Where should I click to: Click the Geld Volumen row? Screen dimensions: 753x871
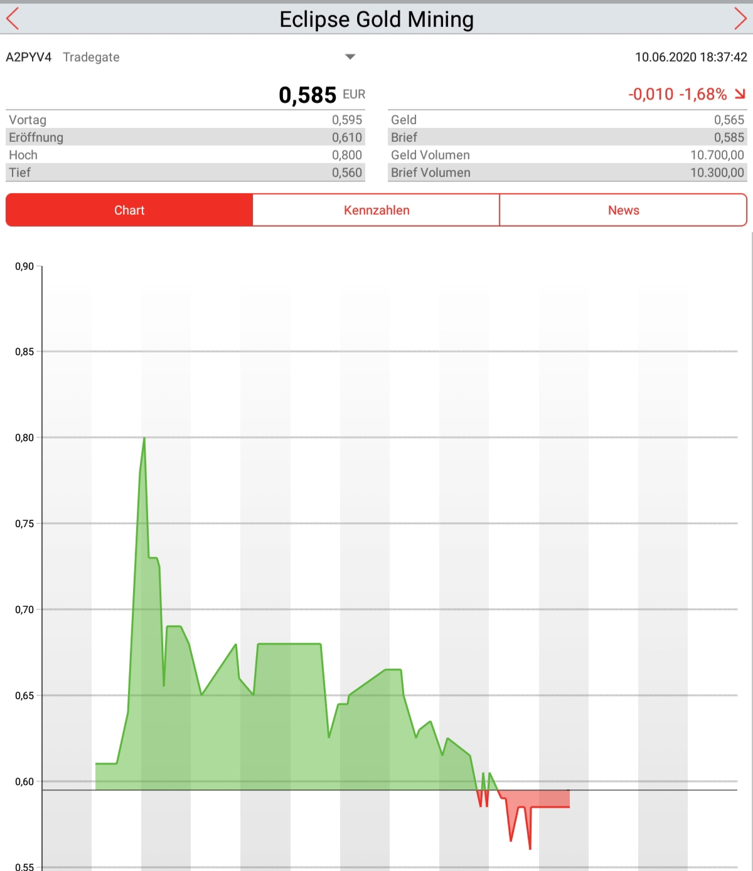(x=567, y=155)
